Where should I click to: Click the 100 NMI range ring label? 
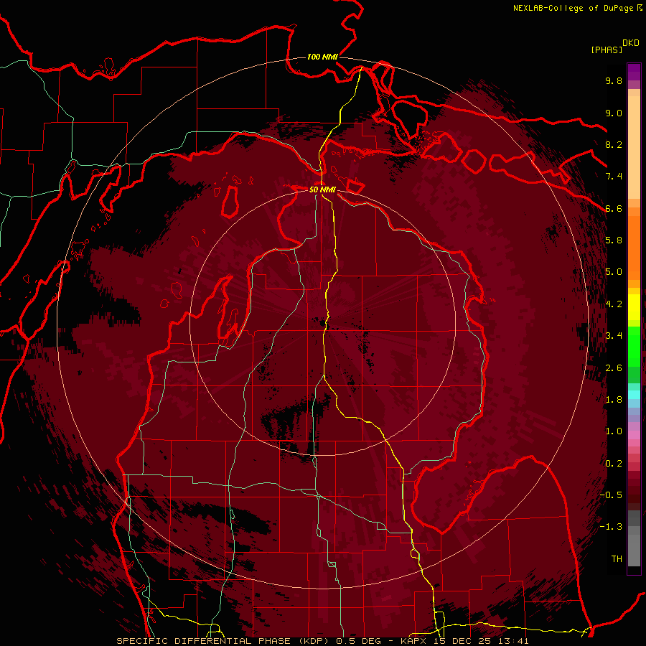pyautogui.click(x=322, y=57)
